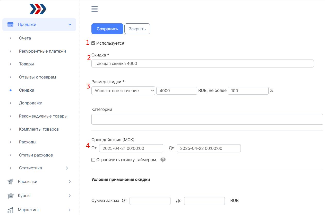Go to Товары in sidebar
The width and height of the screenshot is (325, 215).
tap(27, 64)
